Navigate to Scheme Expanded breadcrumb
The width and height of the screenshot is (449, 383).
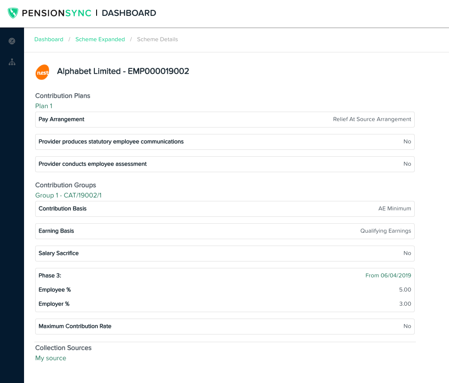(x=100, y=40)
